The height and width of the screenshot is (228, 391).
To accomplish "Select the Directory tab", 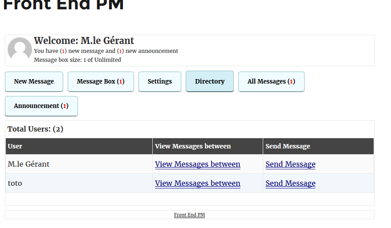I will [210, 81].
